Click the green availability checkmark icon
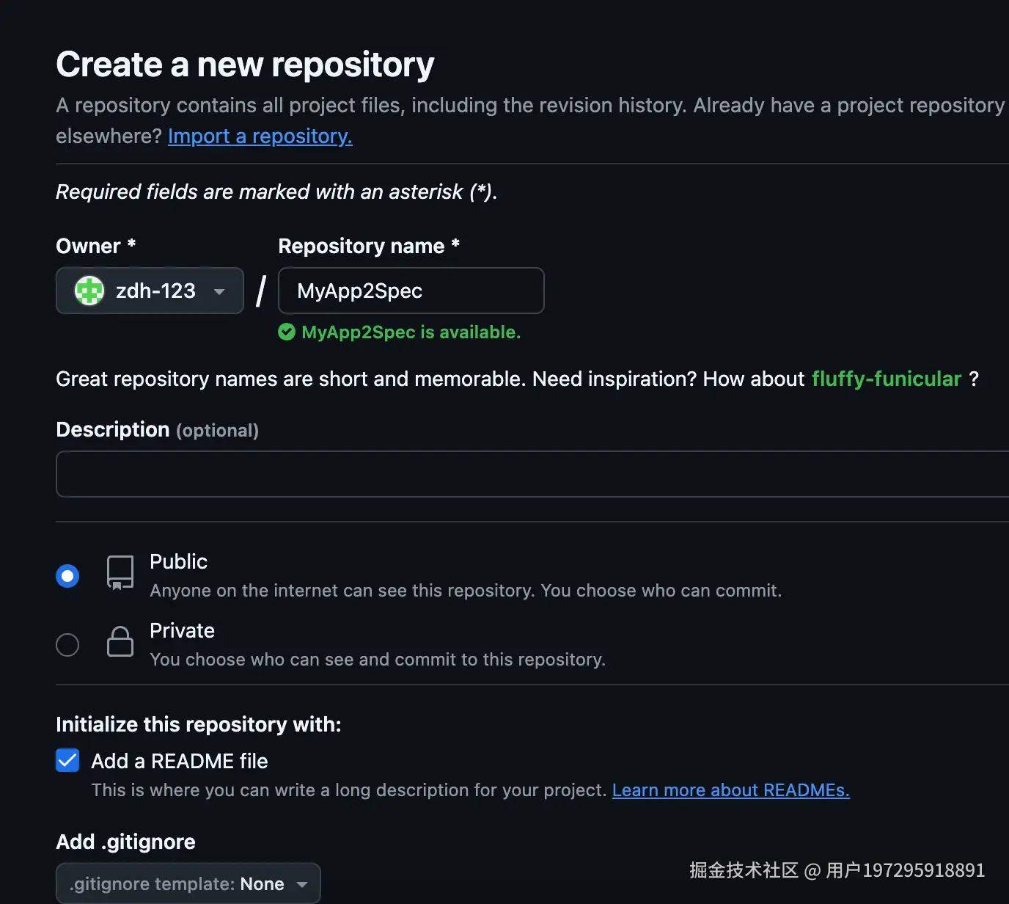This screenshot has width=1009, height=904. [x=287, y=332]
